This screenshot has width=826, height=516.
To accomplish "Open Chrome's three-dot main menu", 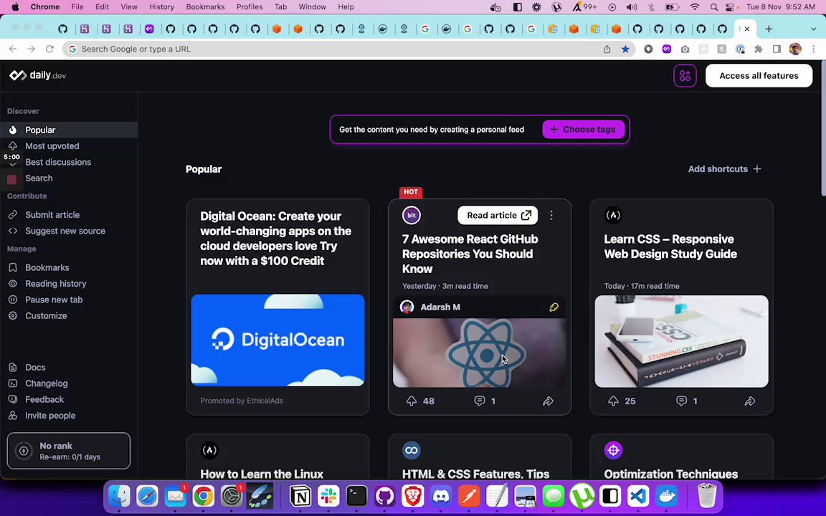I will pos(814,49).
